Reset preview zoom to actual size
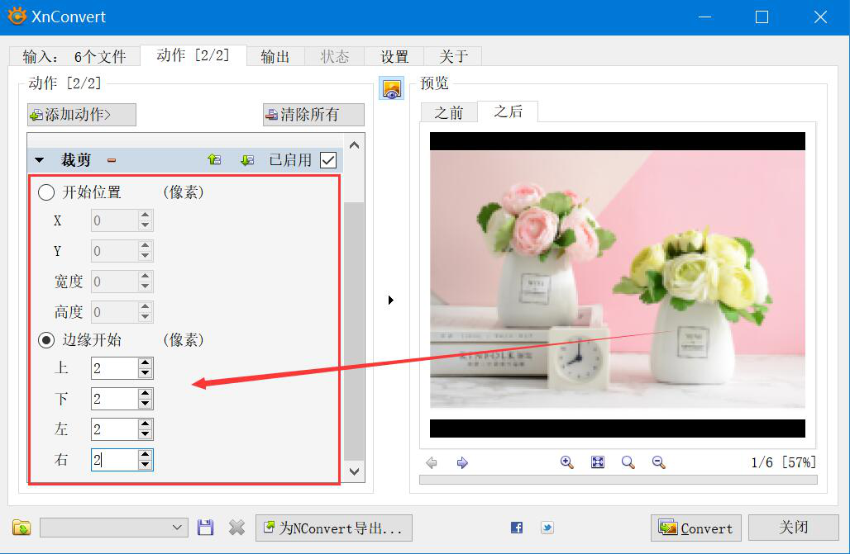Image resolution: width=850 pixels, height=554 pixels. (x=628, y=462)
